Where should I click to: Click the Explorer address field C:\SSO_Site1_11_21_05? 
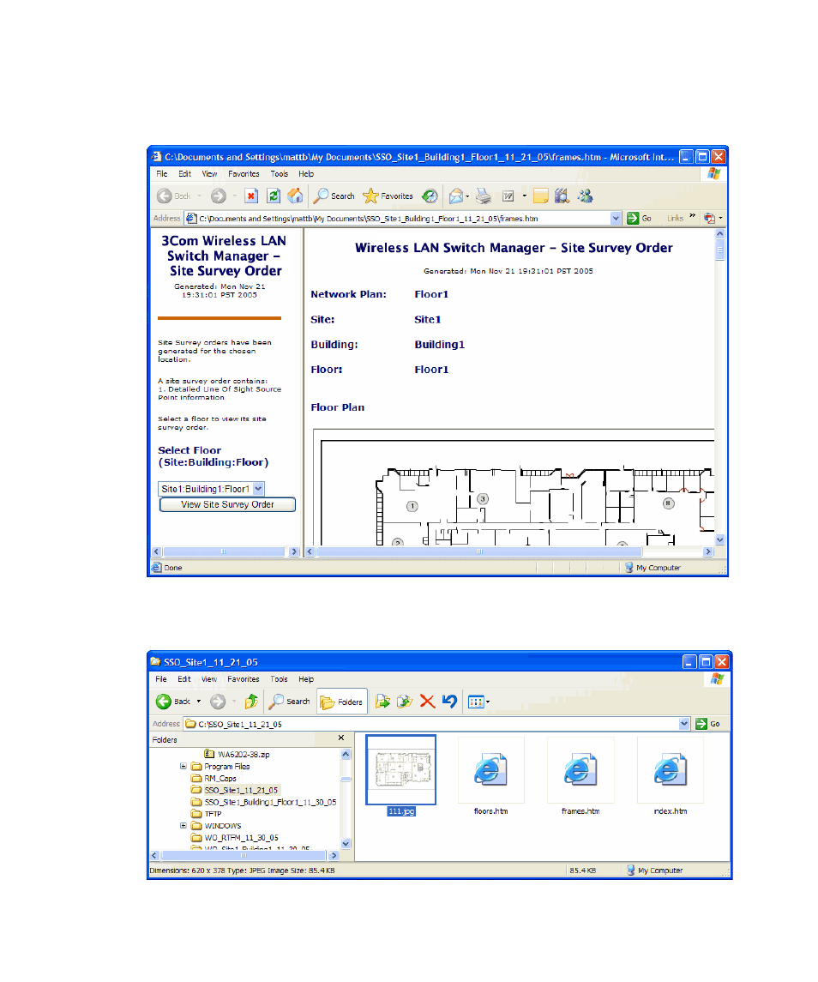[436, 724]
